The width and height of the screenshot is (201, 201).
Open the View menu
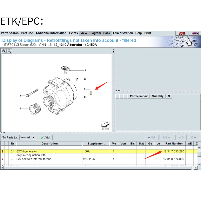click(x=84, y=33)
